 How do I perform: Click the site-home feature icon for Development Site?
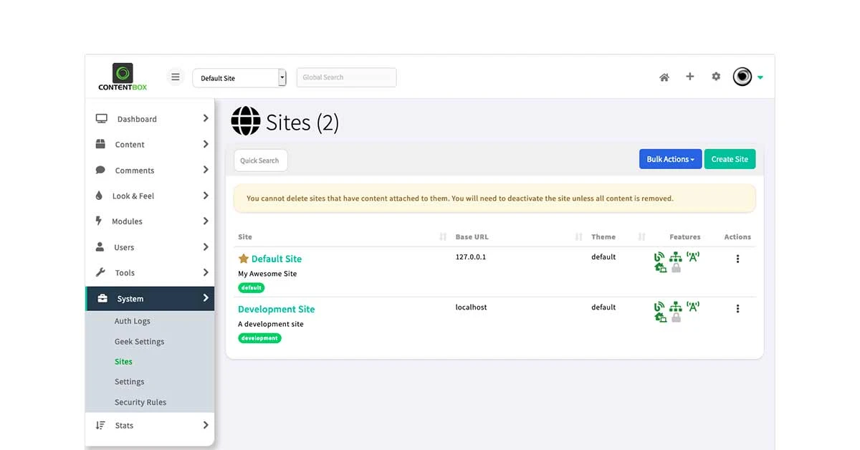(661, 317)
